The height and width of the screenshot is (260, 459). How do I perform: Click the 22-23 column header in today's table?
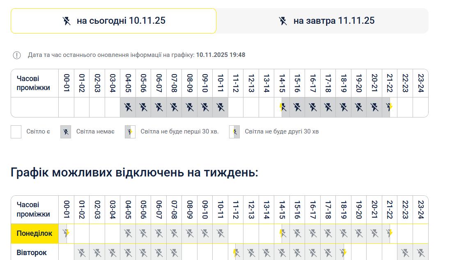pos(405,83)
